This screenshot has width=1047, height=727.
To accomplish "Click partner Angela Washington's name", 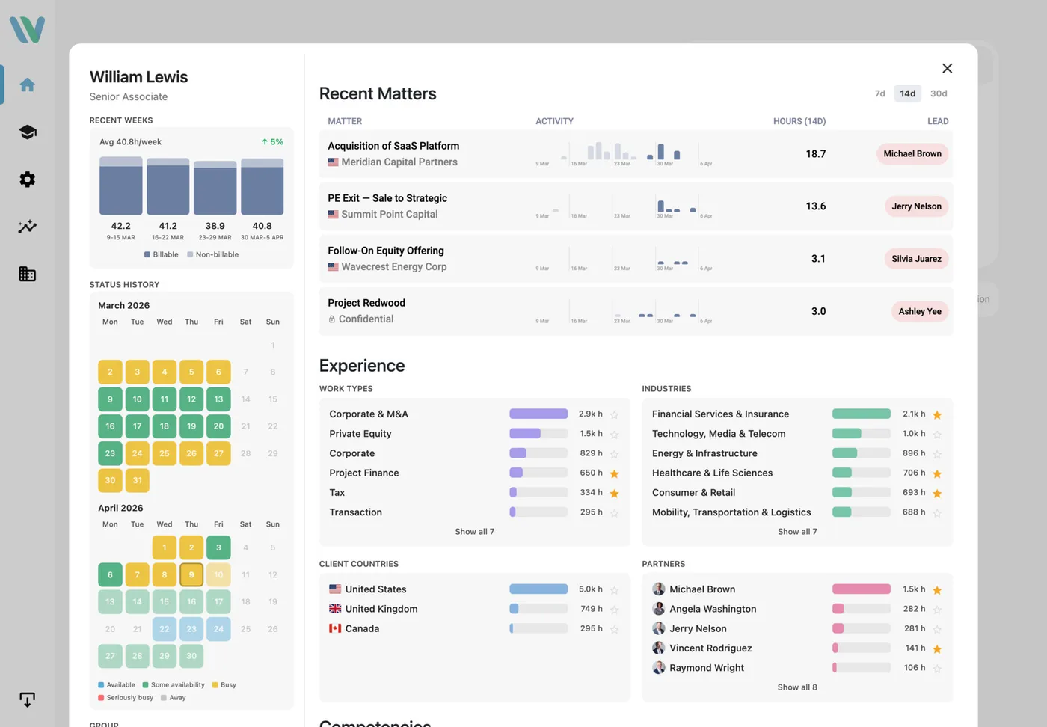I will 713,609.
